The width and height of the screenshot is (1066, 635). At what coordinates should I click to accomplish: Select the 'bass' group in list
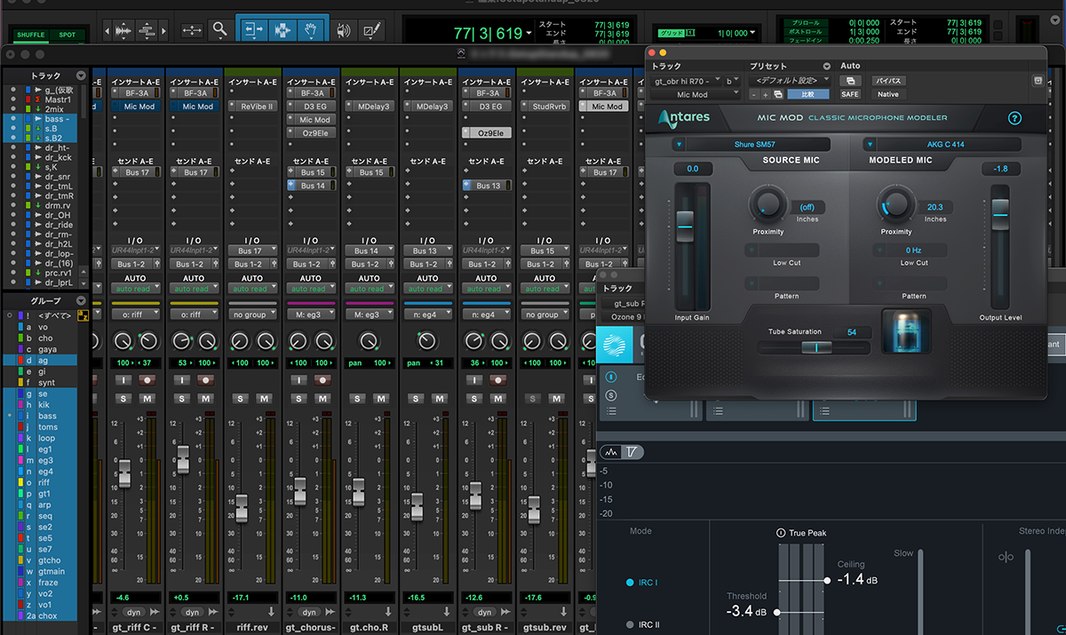46,417
